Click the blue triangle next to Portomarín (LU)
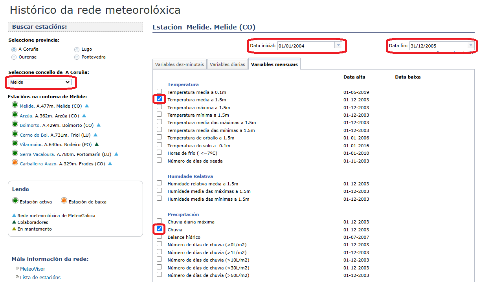 116,154
